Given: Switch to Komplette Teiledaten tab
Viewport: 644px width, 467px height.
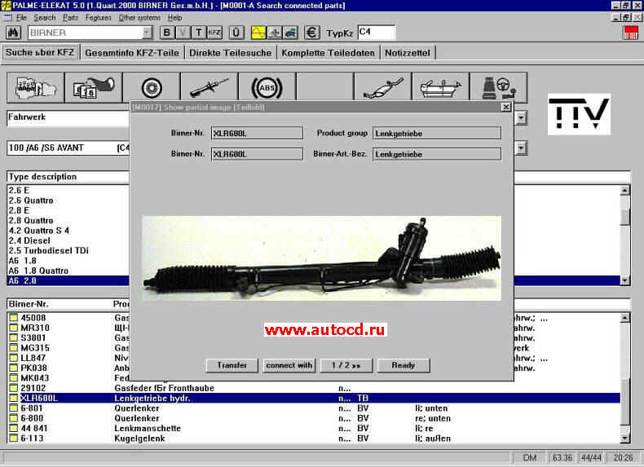Looking at the screenshot, I should 328,53.
